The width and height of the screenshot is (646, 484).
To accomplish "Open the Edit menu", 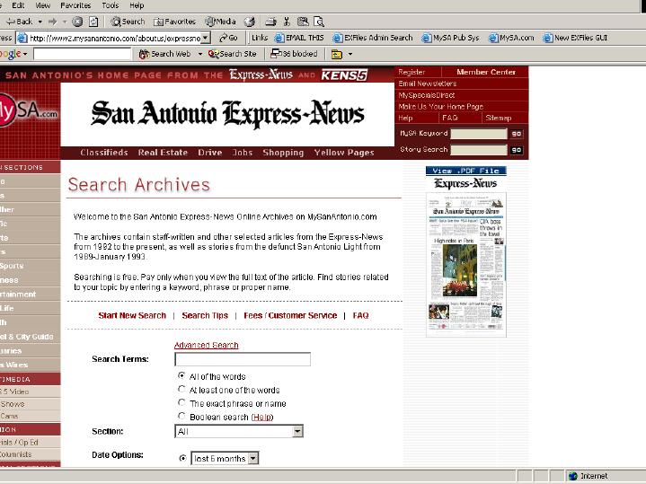I will point(18,5).
